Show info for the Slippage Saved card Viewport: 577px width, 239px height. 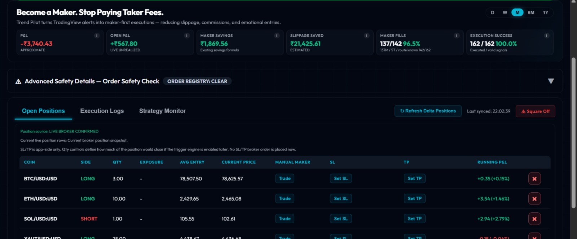[367, 36]
